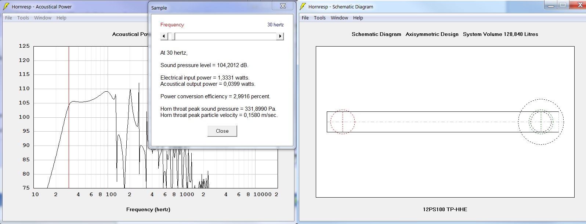The image size is (586, 224).
Task: Click the red dashed driver circle in schematic
Action: tap(343, 122)
